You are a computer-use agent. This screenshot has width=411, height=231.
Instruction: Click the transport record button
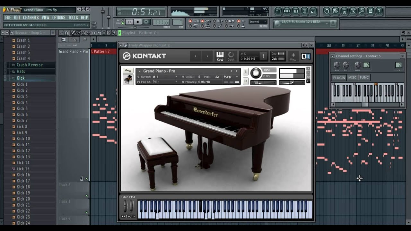click(x=146, y=22)
